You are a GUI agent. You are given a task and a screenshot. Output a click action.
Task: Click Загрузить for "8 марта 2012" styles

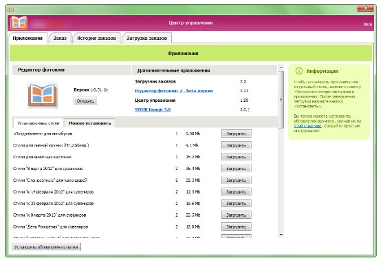coord(237,169)
